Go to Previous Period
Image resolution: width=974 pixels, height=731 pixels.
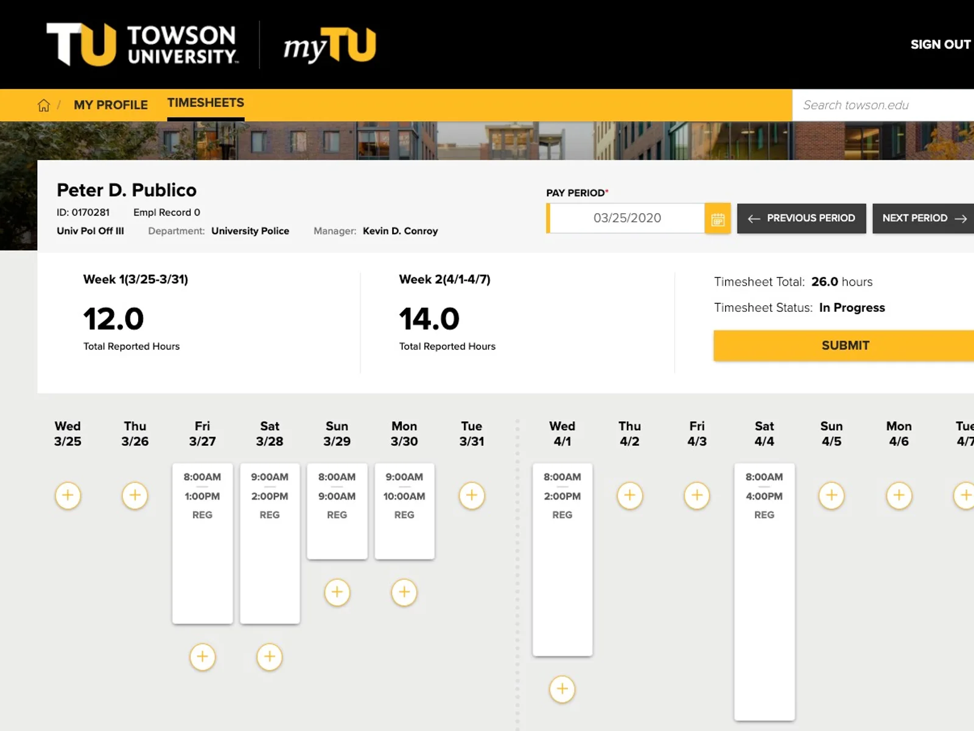802,218
